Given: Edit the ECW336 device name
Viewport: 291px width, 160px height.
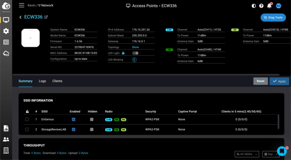Looking at the screenshot, I should (x=46, y=17).
